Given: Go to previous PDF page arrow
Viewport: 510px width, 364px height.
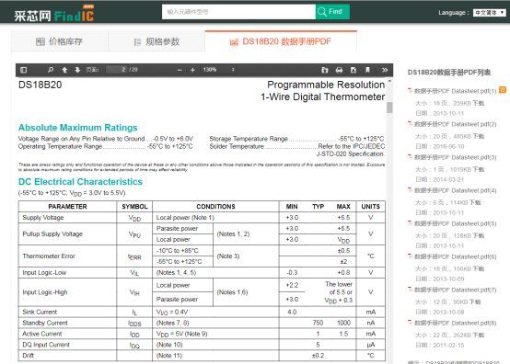Looking at the screenshot, I should click(64, 70).
